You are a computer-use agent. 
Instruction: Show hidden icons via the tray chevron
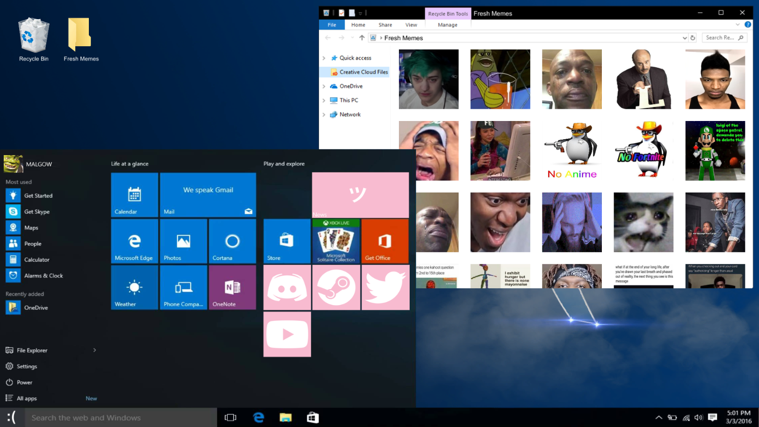coord(658,417)
